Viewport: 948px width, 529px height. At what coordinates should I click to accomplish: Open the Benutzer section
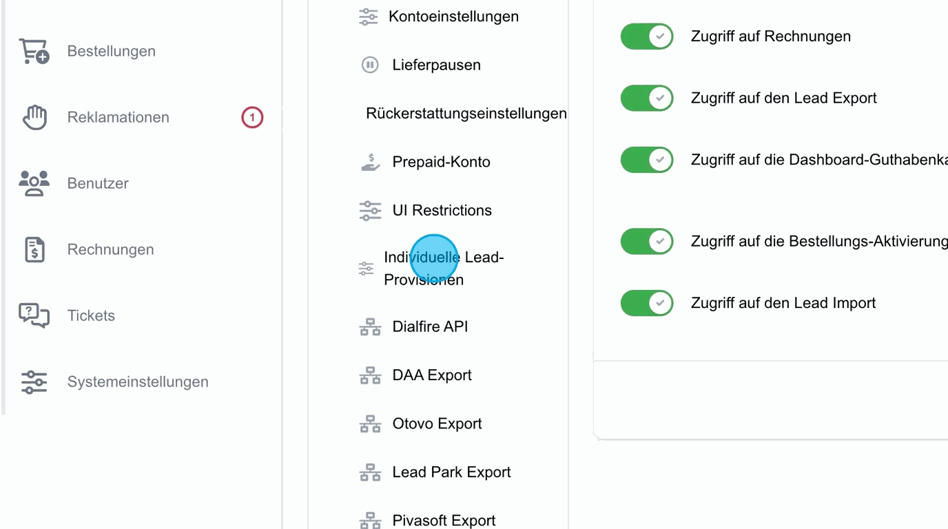click(x=98, y=183)
